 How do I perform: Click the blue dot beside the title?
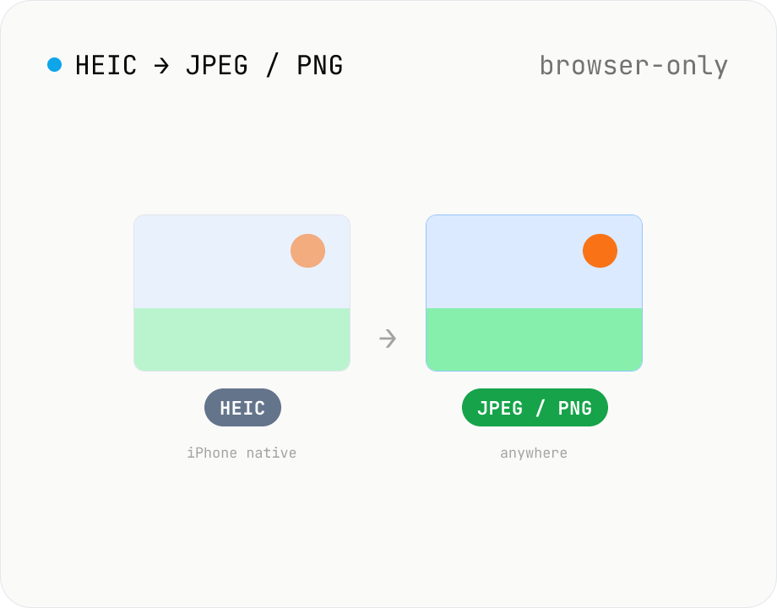pos(55,64)
